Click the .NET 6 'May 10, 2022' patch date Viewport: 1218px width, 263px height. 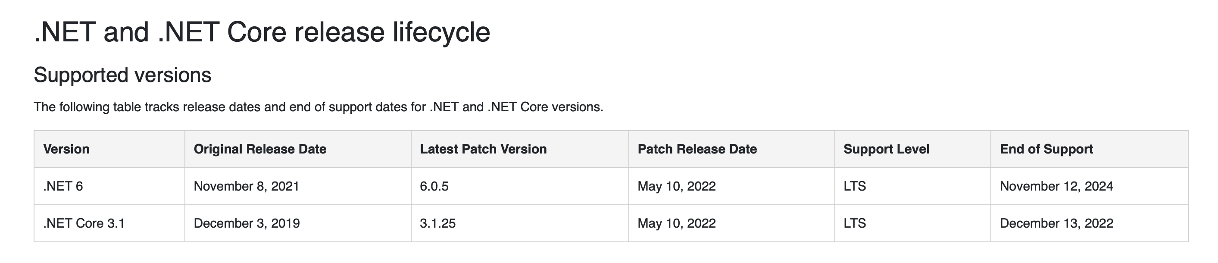tap(677, 186)
